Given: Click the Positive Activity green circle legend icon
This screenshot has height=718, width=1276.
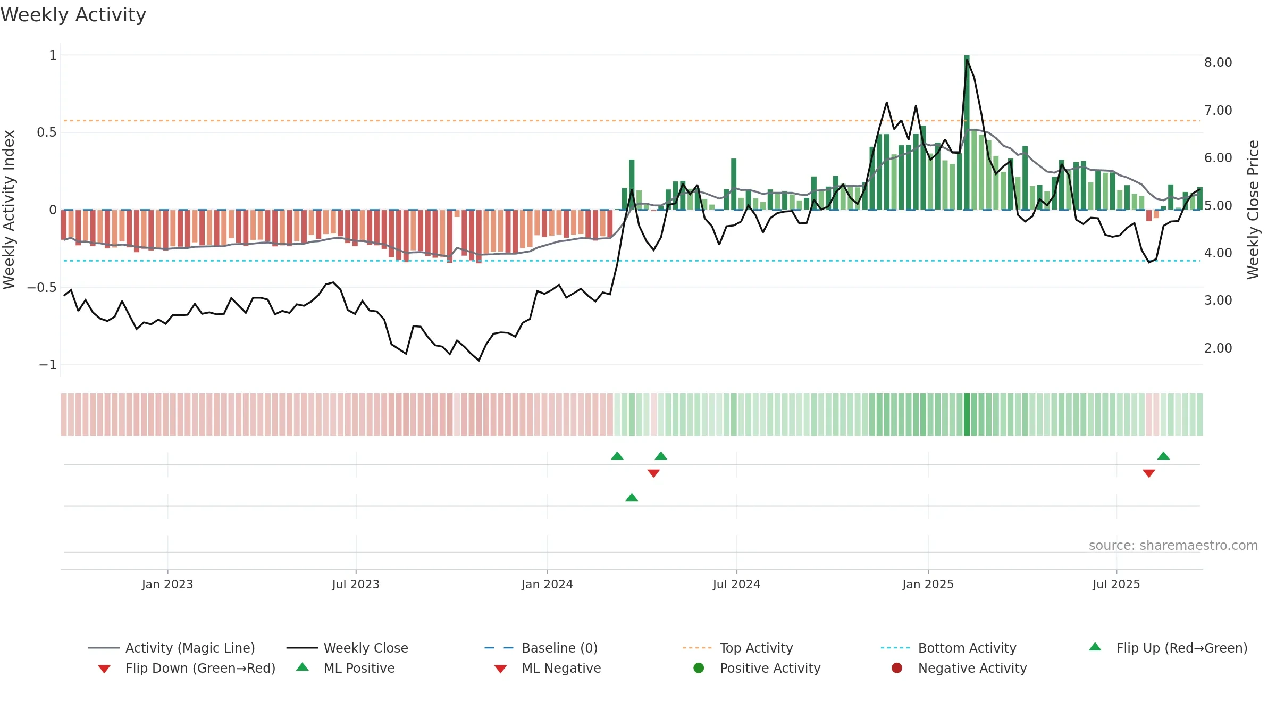Looking at the screenshot, I should coord(699,668).
